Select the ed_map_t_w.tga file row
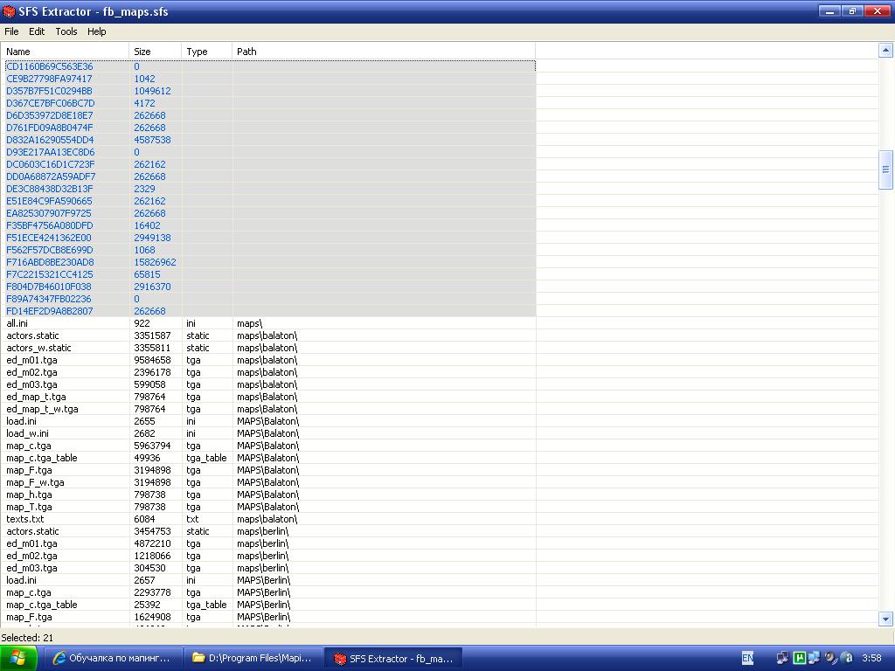 tap(268, 409)
